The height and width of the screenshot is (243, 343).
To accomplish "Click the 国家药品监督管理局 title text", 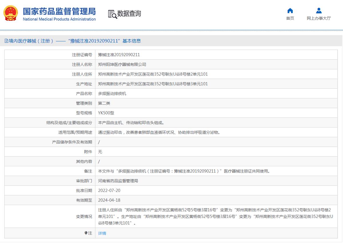I will coord(59,11).
